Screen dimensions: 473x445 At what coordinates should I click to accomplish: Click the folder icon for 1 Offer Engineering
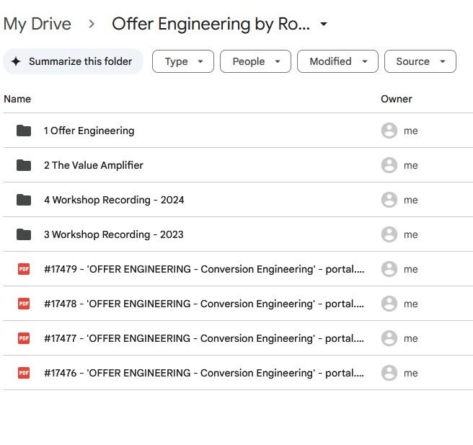pyautogui.click(x=24, y=131)
